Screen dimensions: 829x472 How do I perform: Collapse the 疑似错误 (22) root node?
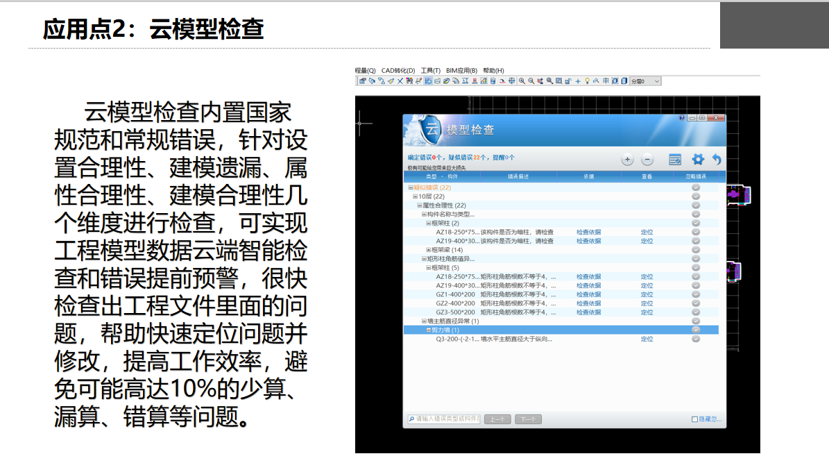pyautogui.click(x=411, y=187)
